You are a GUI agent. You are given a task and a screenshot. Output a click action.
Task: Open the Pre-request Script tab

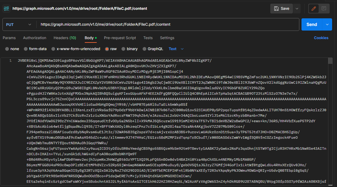pyautogui.click(x=120, y=38)
